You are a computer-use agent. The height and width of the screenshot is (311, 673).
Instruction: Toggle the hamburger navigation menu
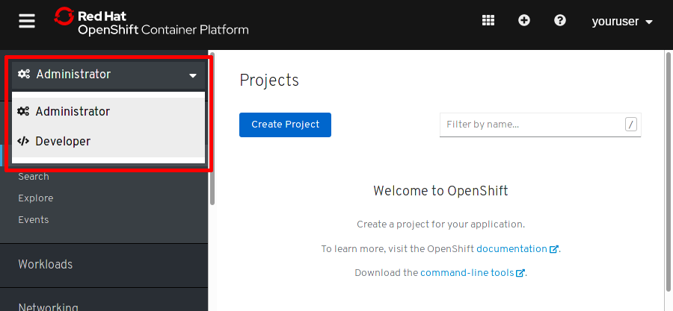tap(27, 21)
